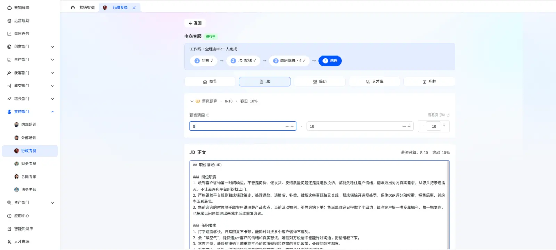
Task: Decrease minimum salary with minus button
Action: click(x=287, y=126)
